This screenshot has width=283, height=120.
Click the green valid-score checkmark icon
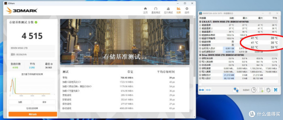36,22
